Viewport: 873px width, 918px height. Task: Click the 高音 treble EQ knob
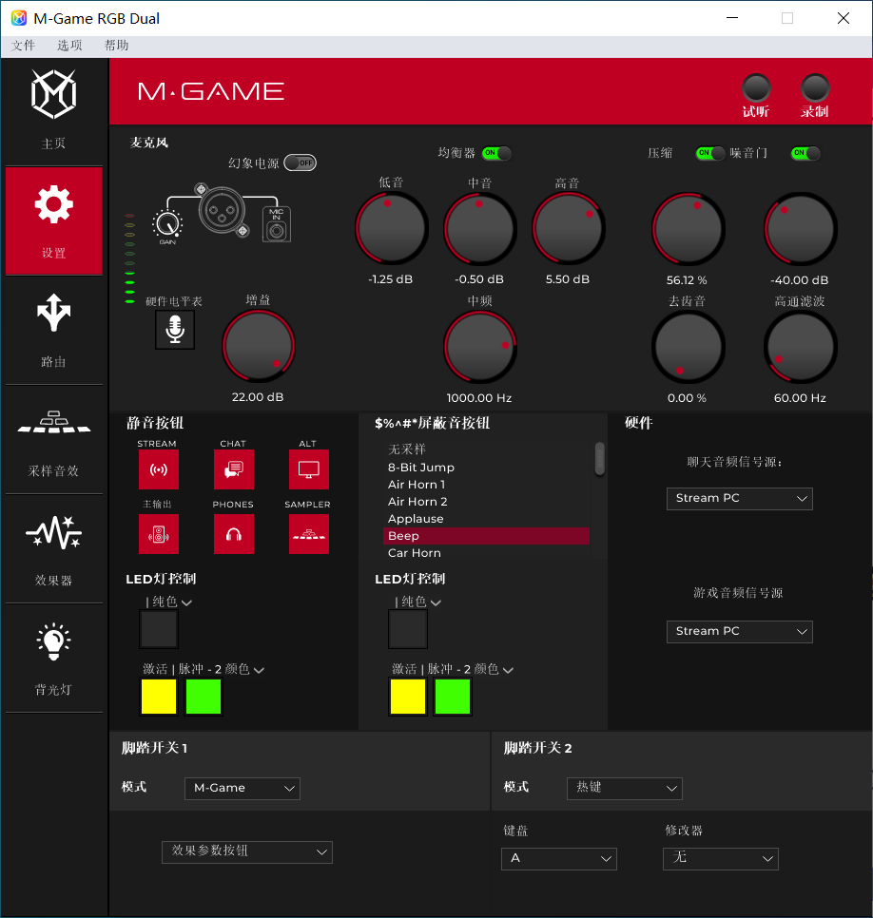tap(569, 228)
